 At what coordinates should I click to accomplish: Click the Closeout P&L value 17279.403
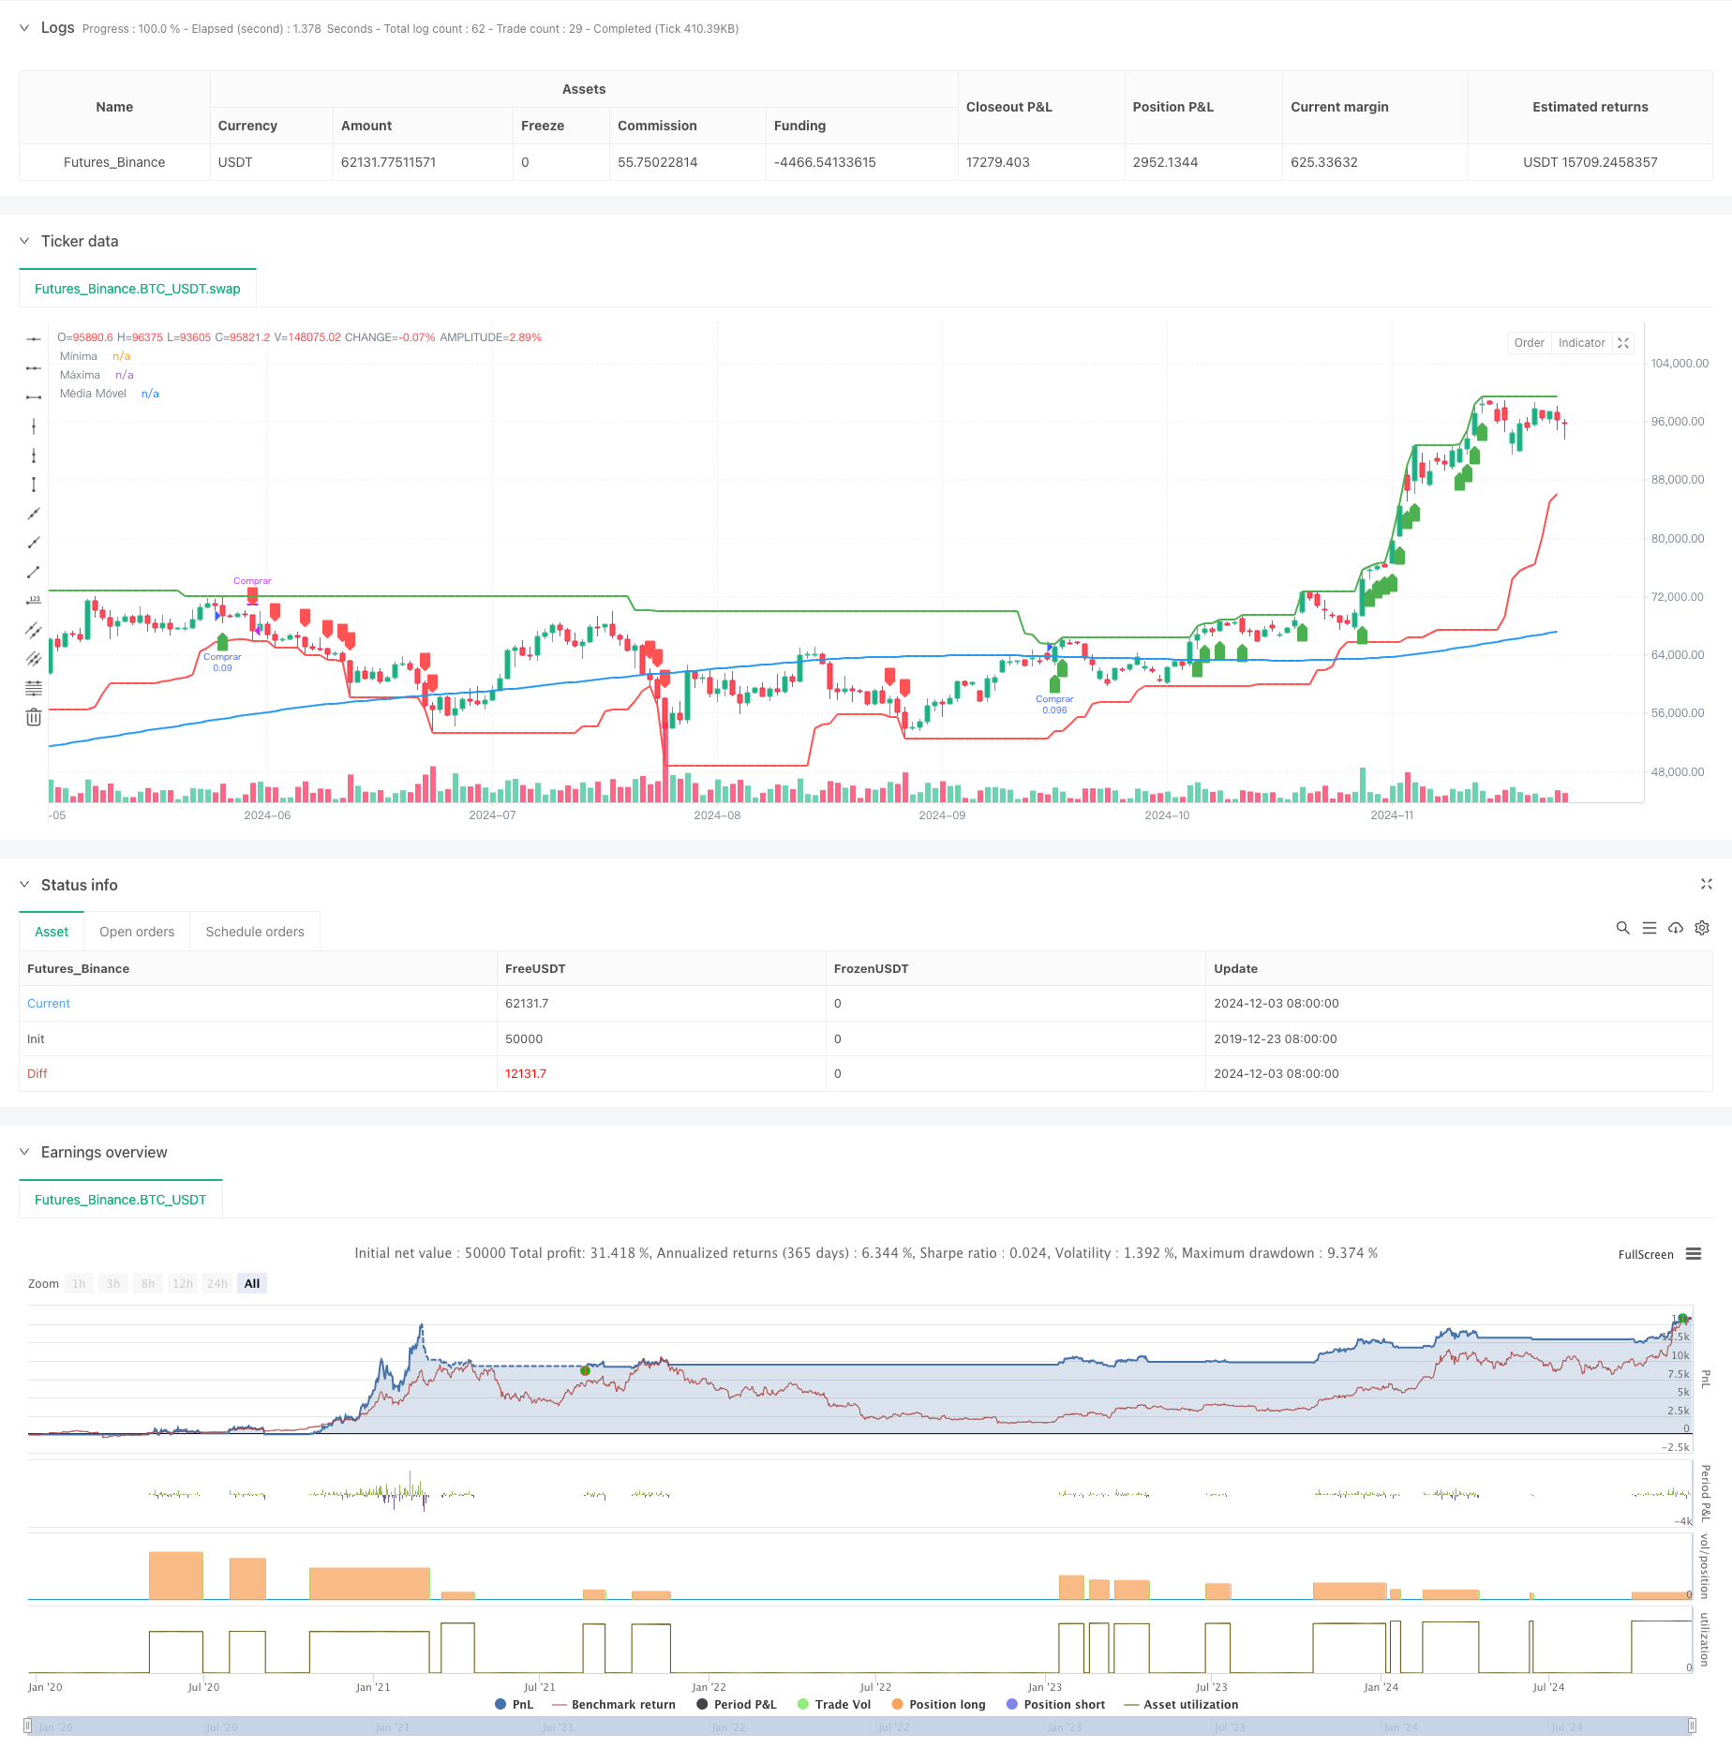(998, 162)
